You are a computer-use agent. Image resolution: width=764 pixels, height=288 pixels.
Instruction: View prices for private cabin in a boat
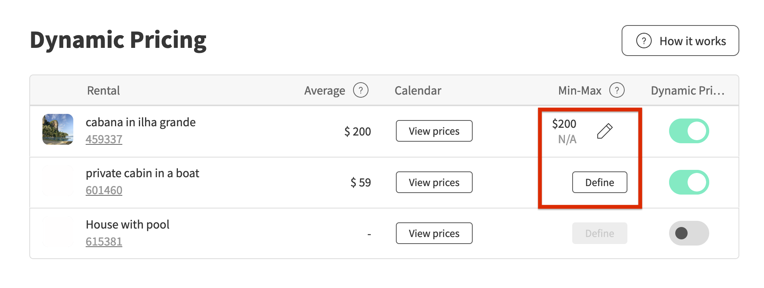click(434, 182)
